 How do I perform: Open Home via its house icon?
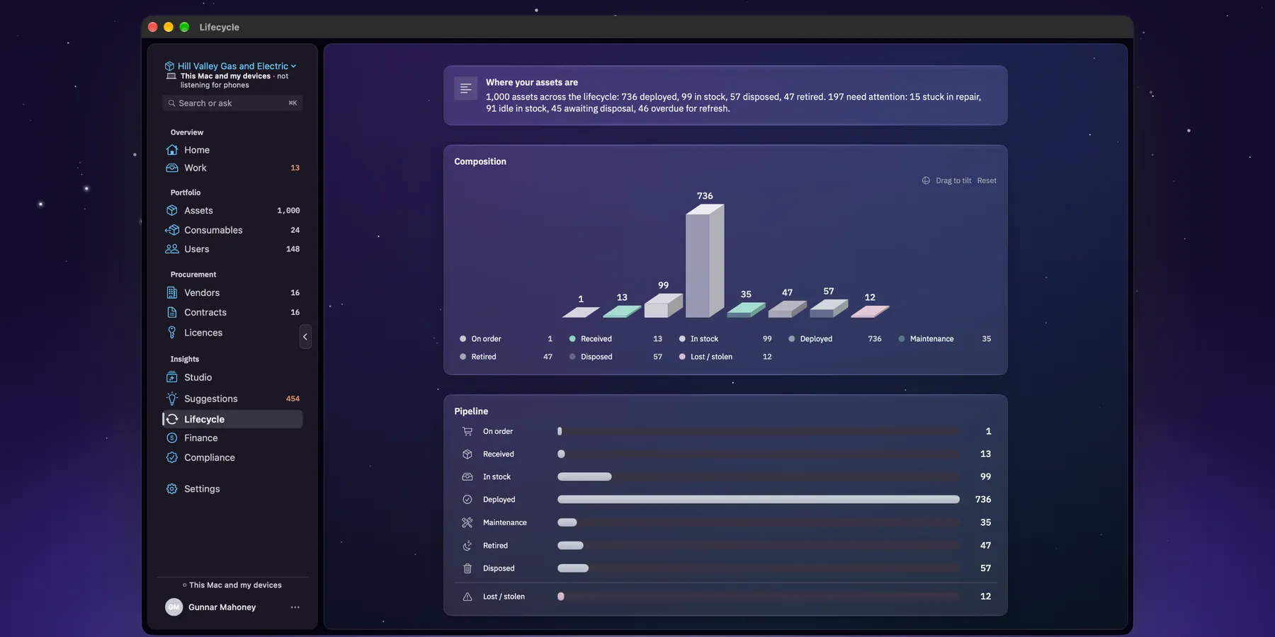pos(171,150)
